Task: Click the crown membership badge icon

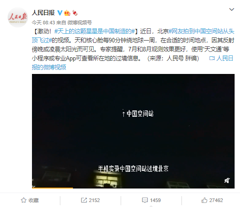Action: (x=67, y=13)
